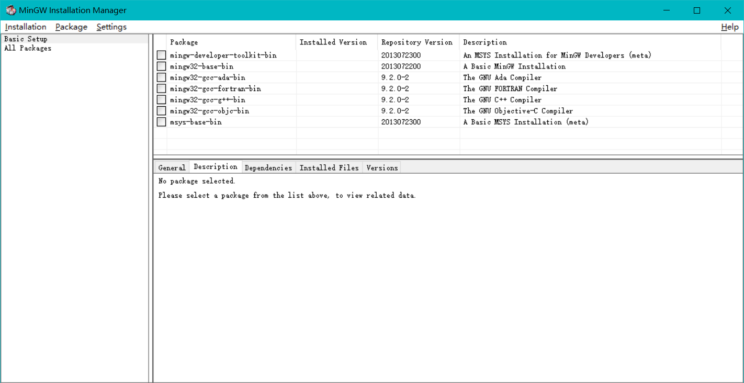Image resolution: width=744 pixels, height=383 pixels.
Task: Click 'The GNU C++ Compiler' description
Action: (x=502, y=100)
